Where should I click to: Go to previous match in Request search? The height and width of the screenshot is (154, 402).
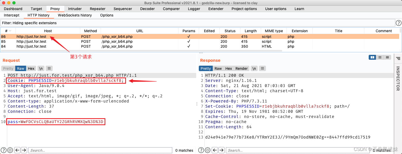pyautogui.click(x=17, y=150)
